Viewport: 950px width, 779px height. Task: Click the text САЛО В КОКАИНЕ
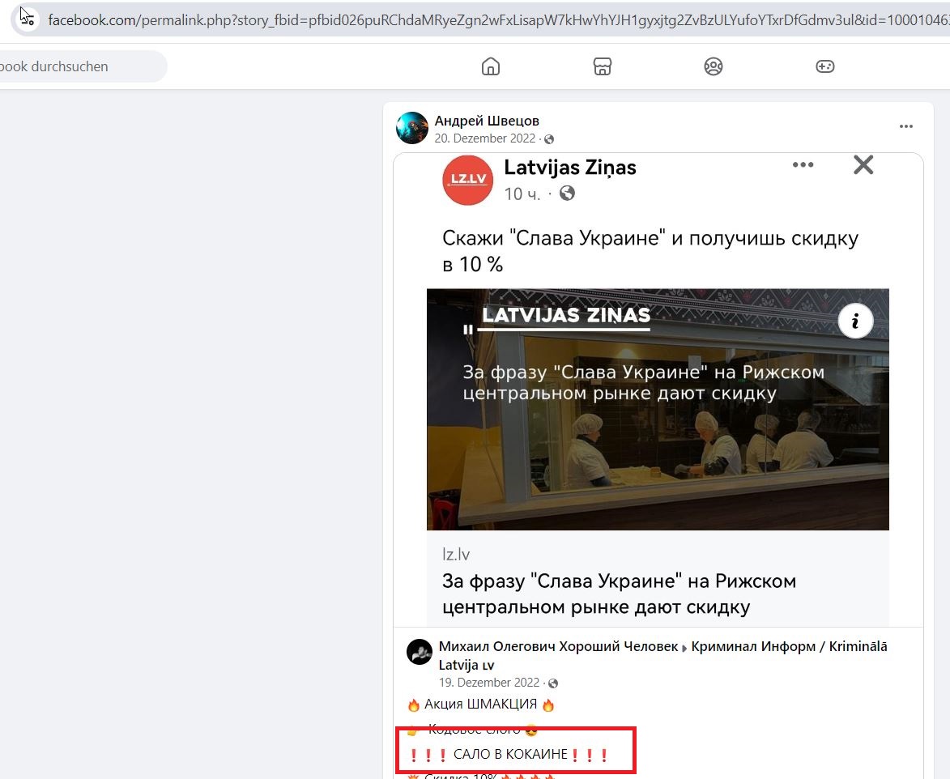coord(510,754)
